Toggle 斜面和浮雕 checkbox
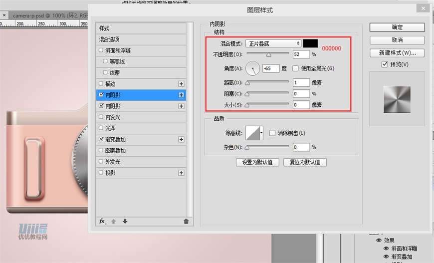434x263 pixels. [x=101, y=50]
